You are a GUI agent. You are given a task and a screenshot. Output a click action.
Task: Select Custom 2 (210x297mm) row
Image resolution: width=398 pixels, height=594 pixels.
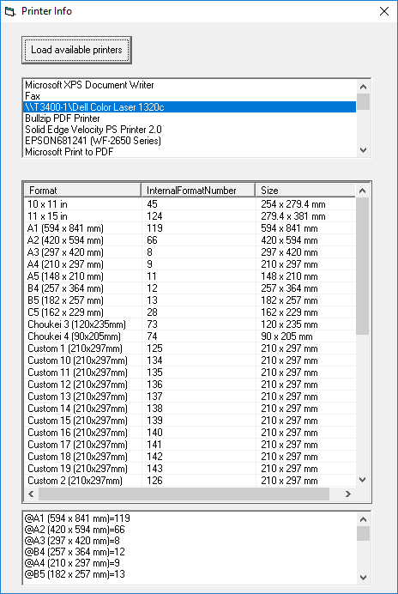(190, 481)
